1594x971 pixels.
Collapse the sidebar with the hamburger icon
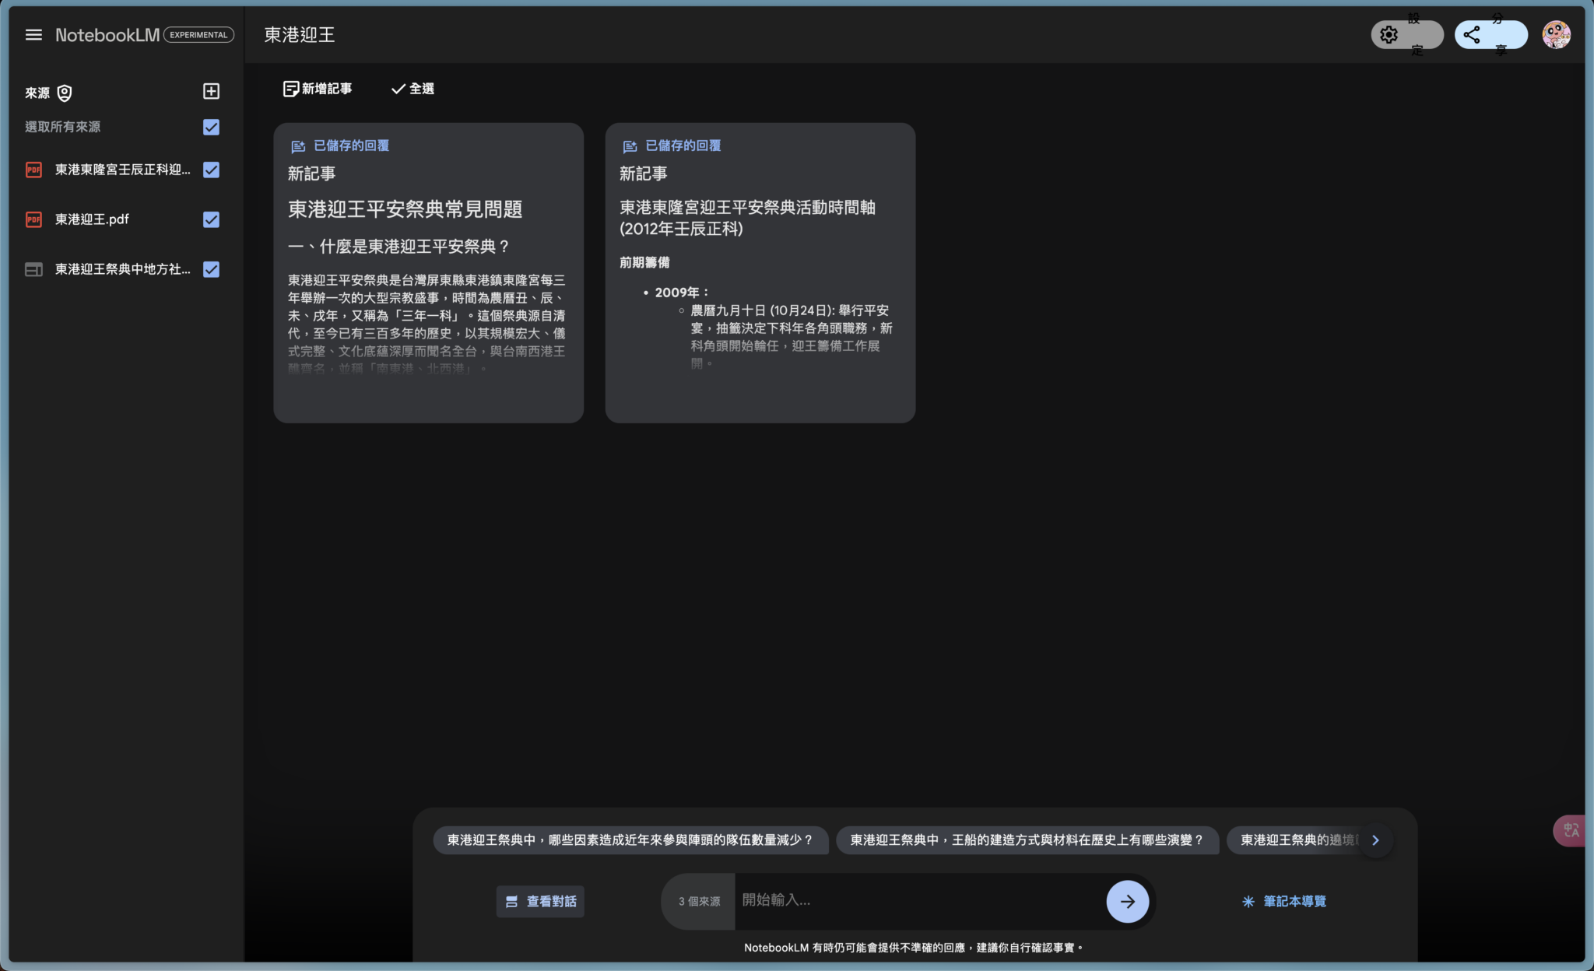34,34
